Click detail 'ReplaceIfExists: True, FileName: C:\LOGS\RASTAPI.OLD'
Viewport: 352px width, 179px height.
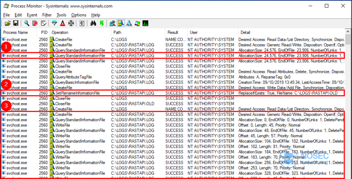click(288, 93)
